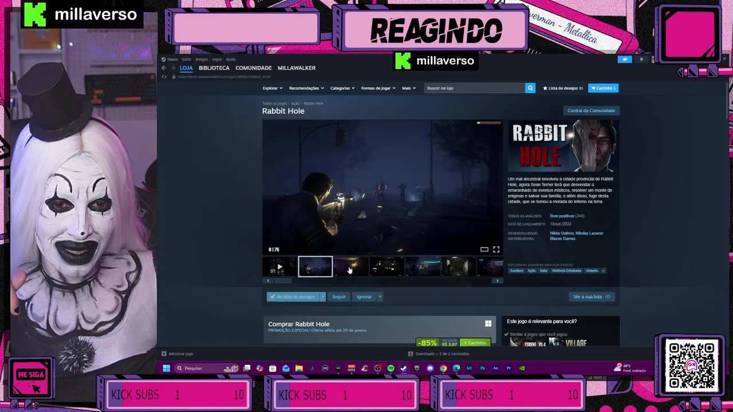The height and width of the screenshot is (412, 733).
Task: Click the Ignorar button
Action: click(x=364, y=296)
